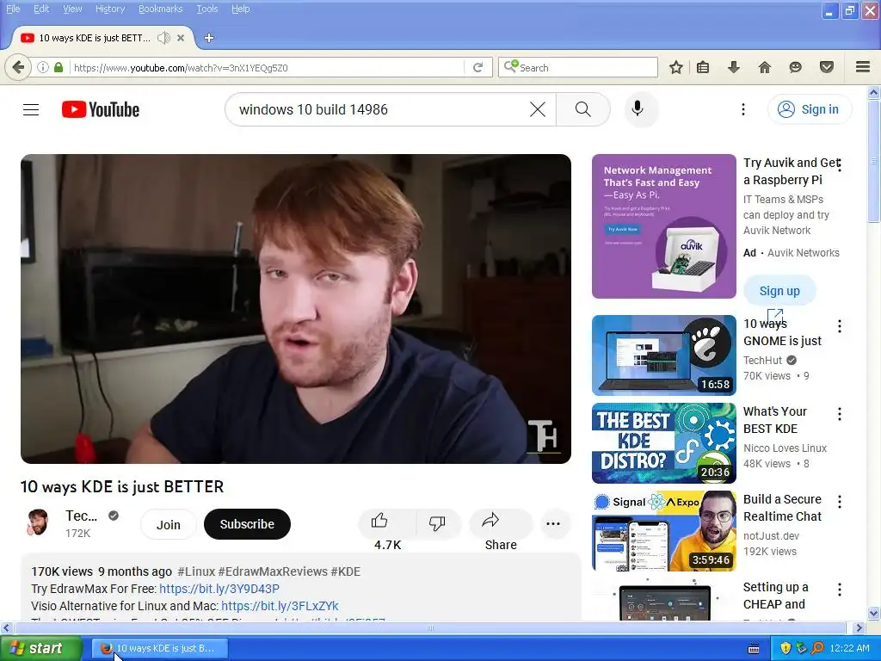Image resolution: width=881 pixels, height=661 pixels.
Task: Open the Windows Start button
Action: 41,648
